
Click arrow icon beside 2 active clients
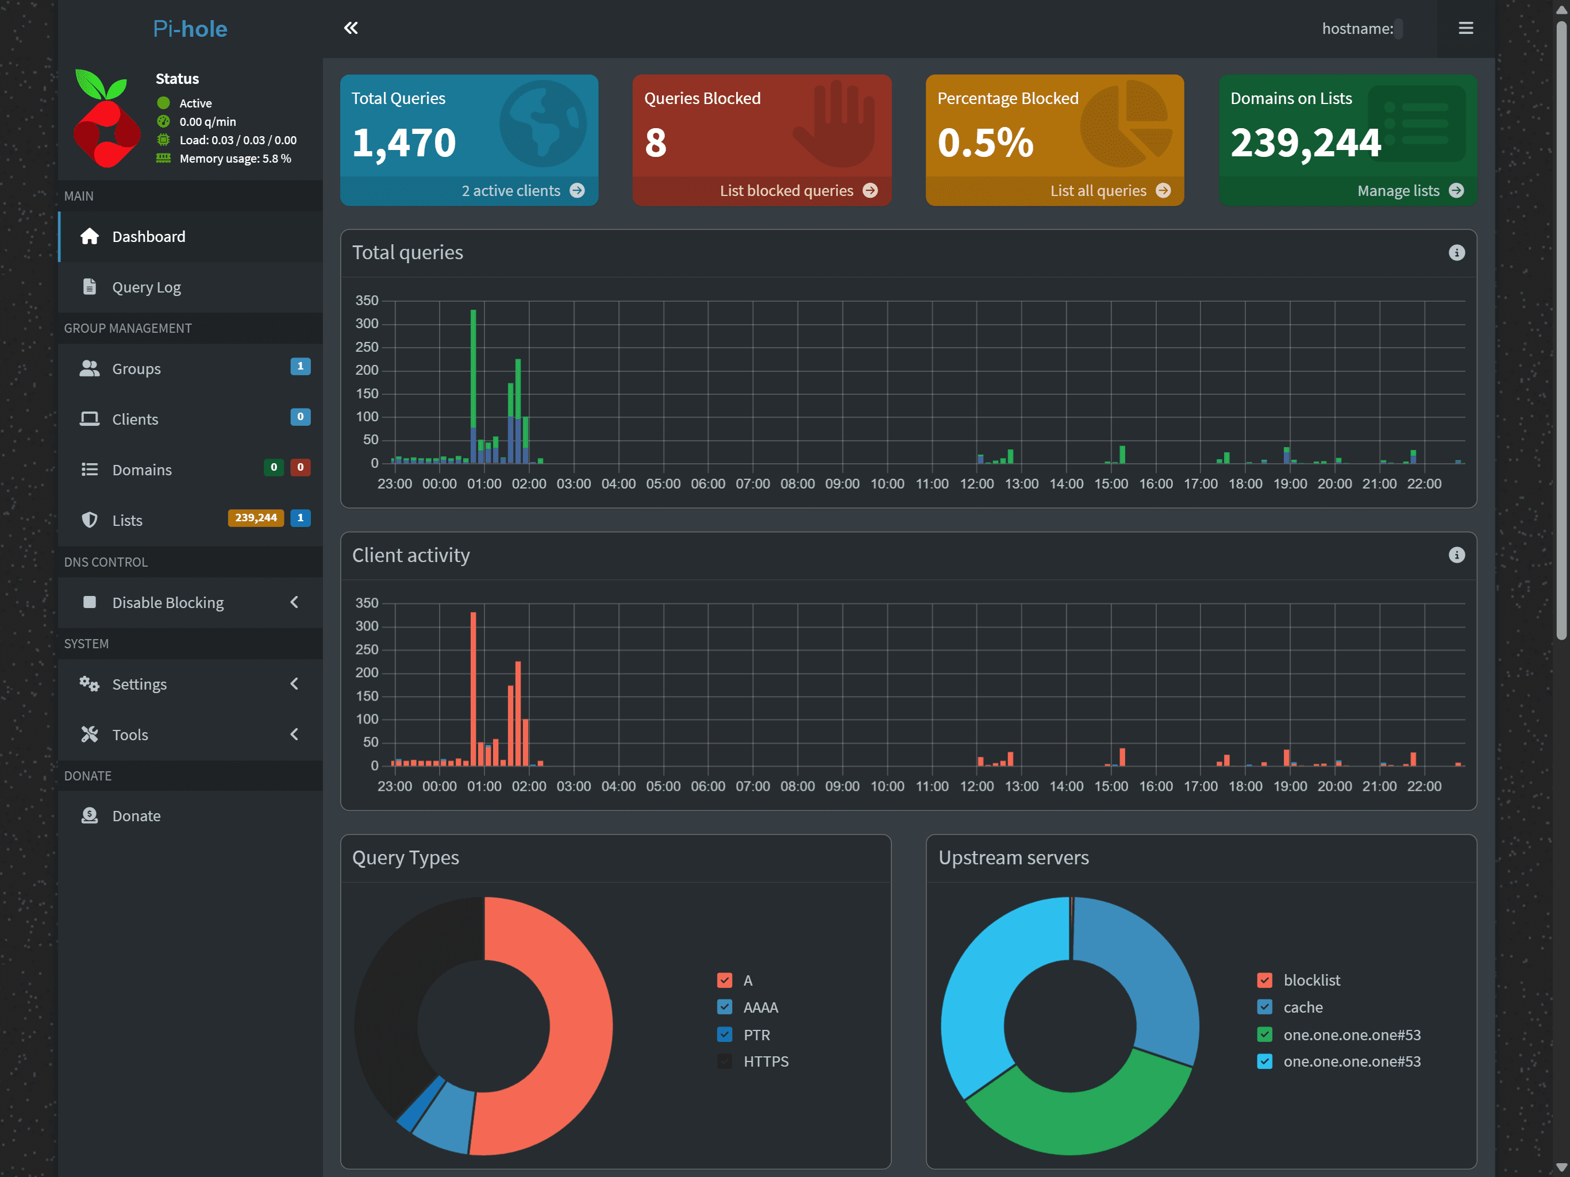point(578,191)
